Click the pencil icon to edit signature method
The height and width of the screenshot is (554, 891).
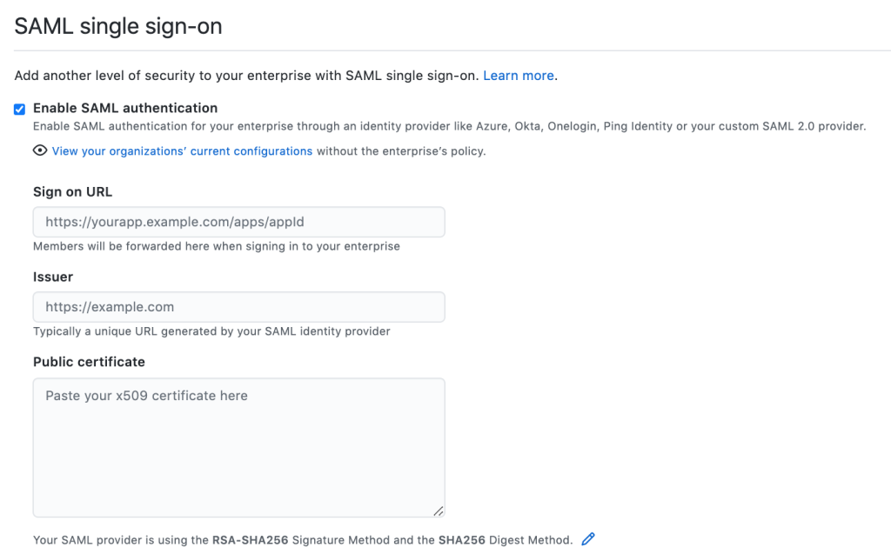(x=588, y=539)
